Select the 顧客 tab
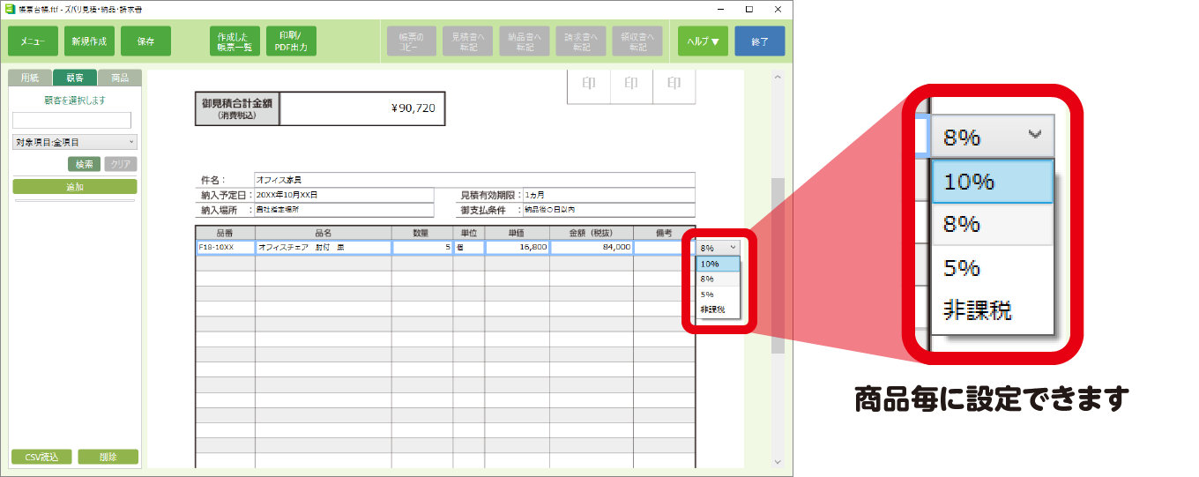The width and height of the screenshot is (1199, 477). tap(75, 78)
